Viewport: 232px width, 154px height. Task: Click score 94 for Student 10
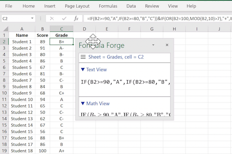point(42,99)
